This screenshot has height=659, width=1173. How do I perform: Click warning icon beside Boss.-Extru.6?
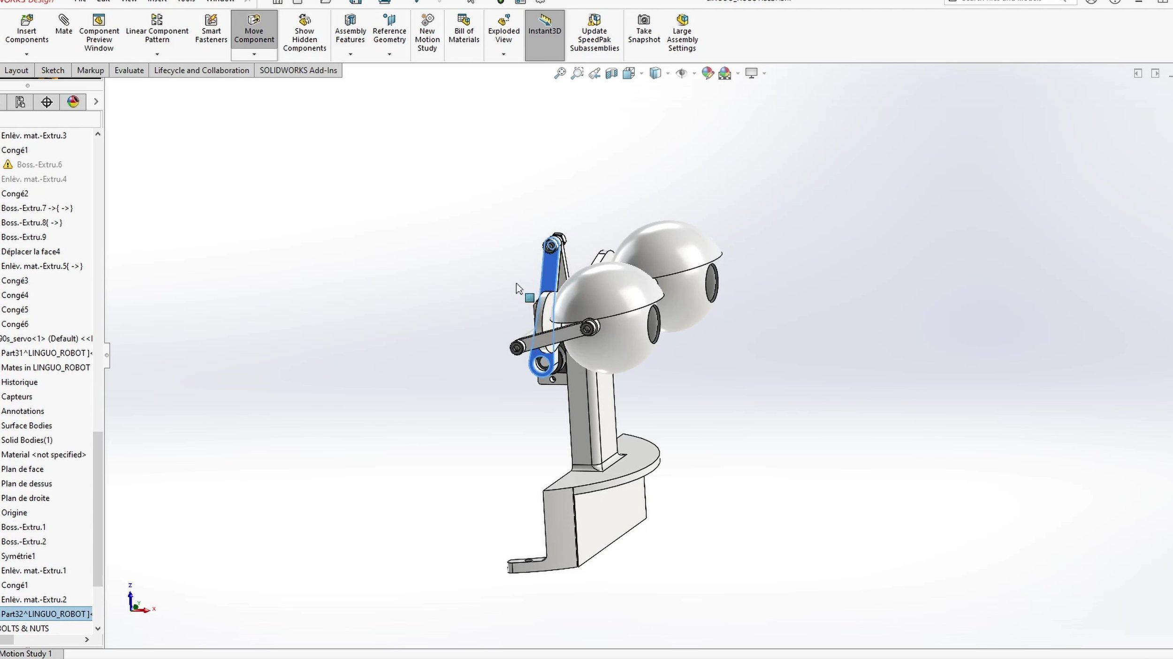[8, 164]
